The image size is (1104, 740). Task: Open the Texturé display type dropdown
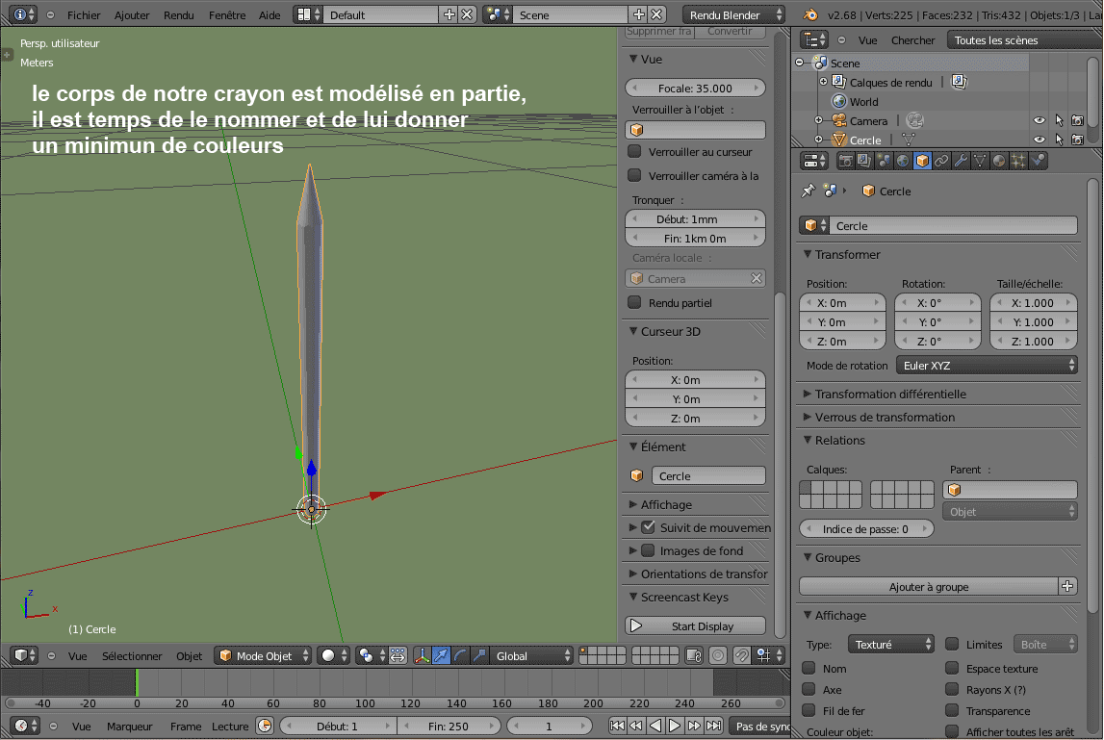click(890, 644)
